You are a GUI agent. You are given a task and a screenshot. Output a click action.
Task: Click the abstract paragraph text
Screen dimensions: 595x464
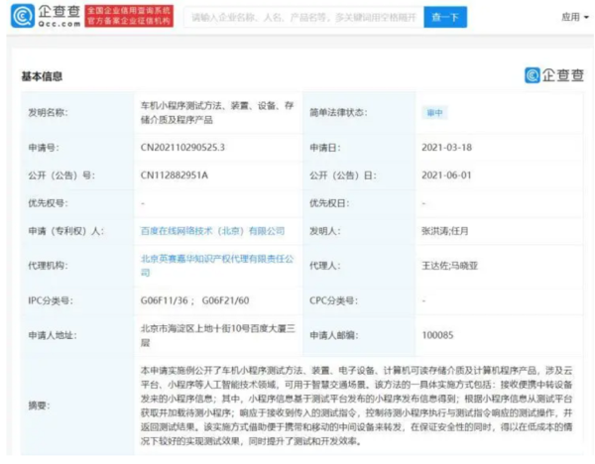pyautogui.click(x=356, y=406)
